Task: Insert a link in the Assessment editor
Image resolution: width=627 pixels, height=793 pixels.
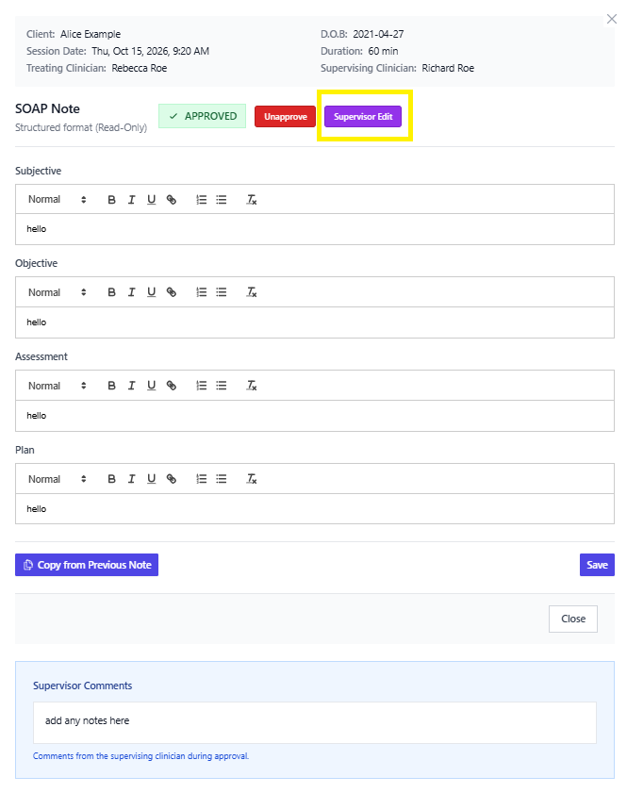Action: [x=172, y=386]
